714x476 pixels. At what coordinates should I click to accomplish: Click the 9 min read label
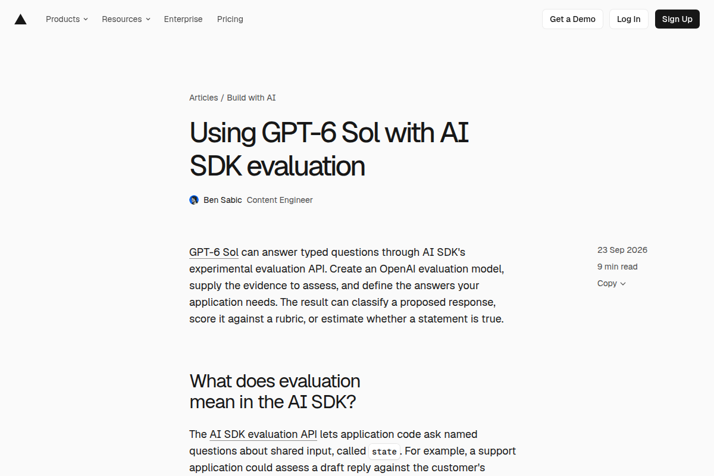coord(618,267)
